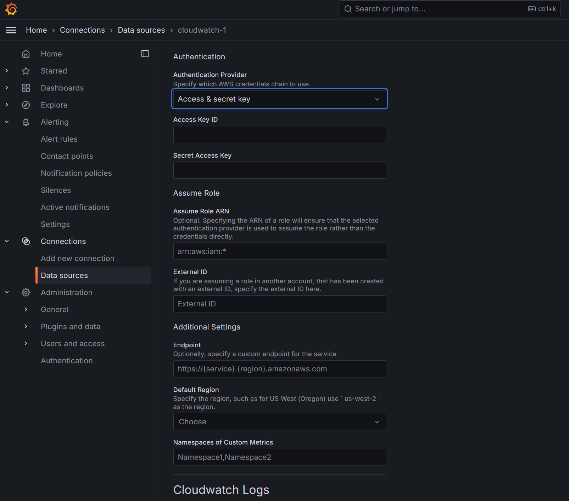Click the cloudwatch-1 breadcrumb
569x501 pixels.
tap(202, 30)
